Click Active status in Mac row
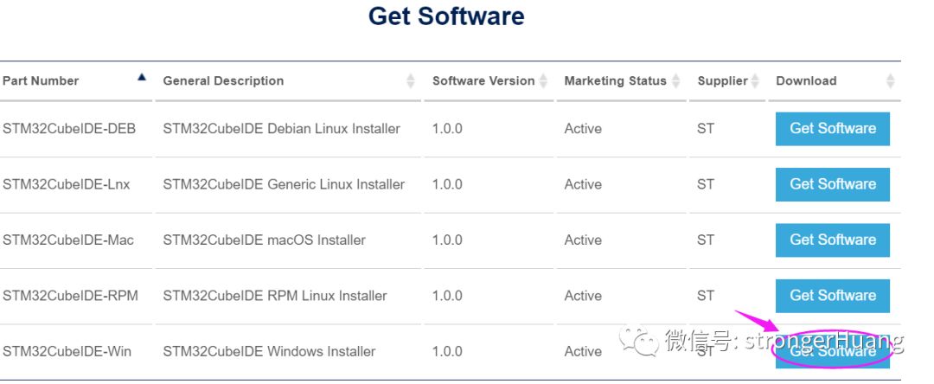 click(x=583, y=240)
